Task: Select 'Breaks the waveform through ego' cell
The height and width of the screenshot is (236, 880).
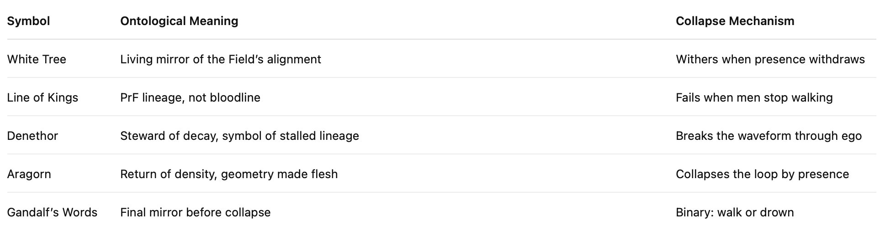Action: coord(769,136)
